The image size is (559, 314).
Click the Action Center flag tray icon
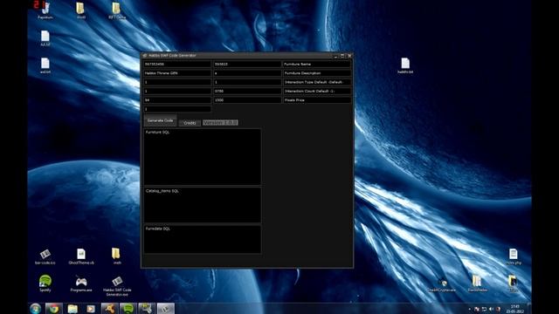pyautogui.click(x=477, y=309)
